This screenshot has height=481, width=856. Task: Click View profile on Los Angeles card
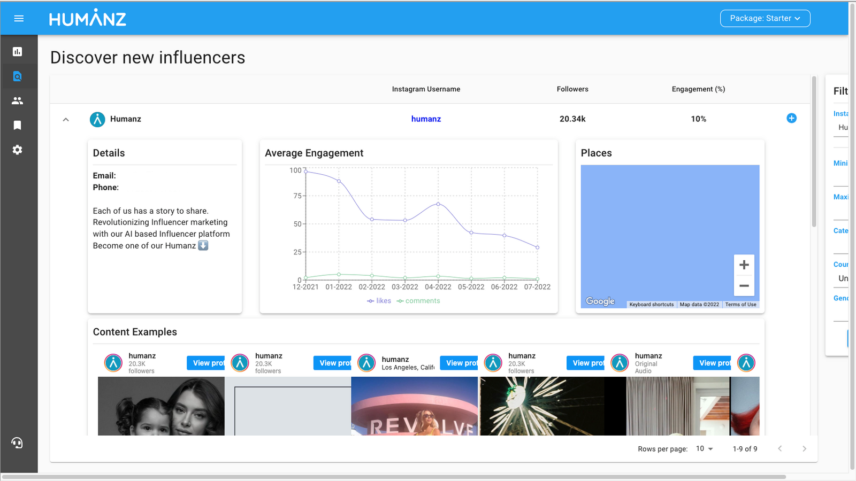459,363
